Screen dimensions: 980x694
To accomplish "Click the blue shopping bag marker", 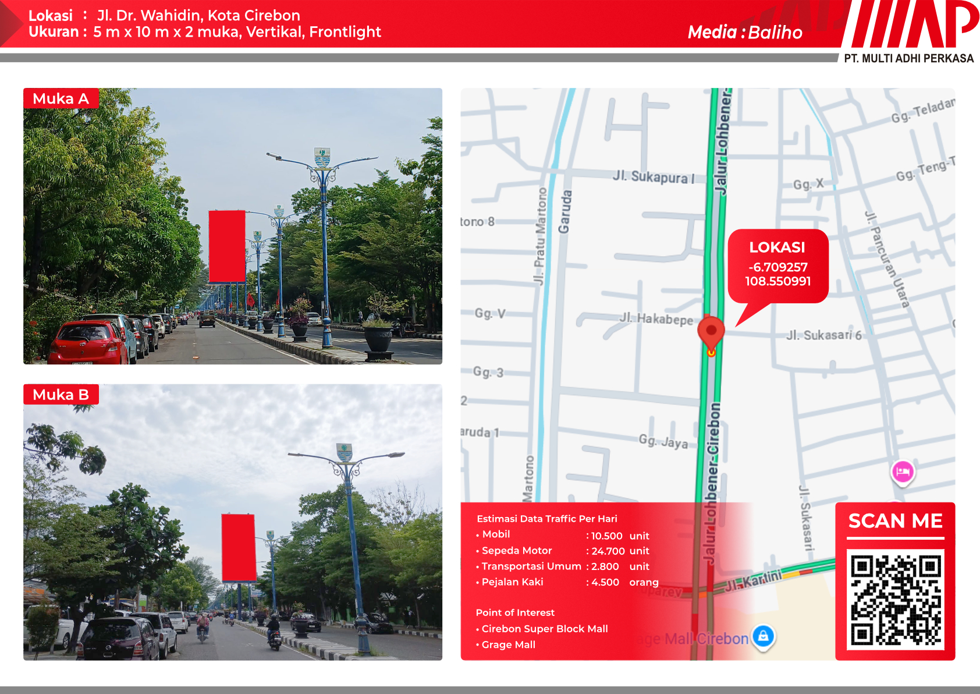I will pos(763,636).
